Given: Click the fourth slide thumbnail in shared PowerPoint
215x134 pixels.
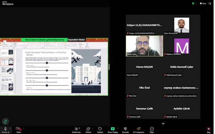Looking at the screenshot, I should click(x=7, y=79).
